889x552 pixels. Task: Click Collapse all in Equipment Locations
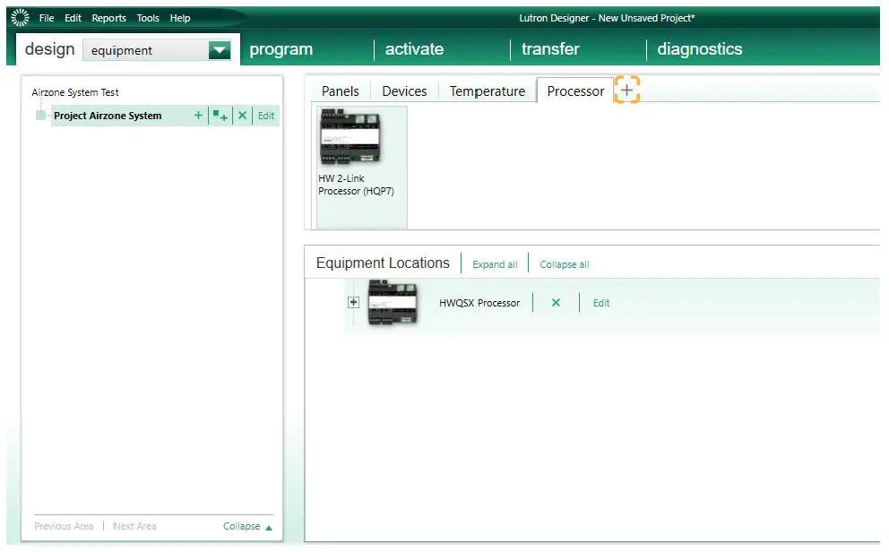click(x=564, y=264)
